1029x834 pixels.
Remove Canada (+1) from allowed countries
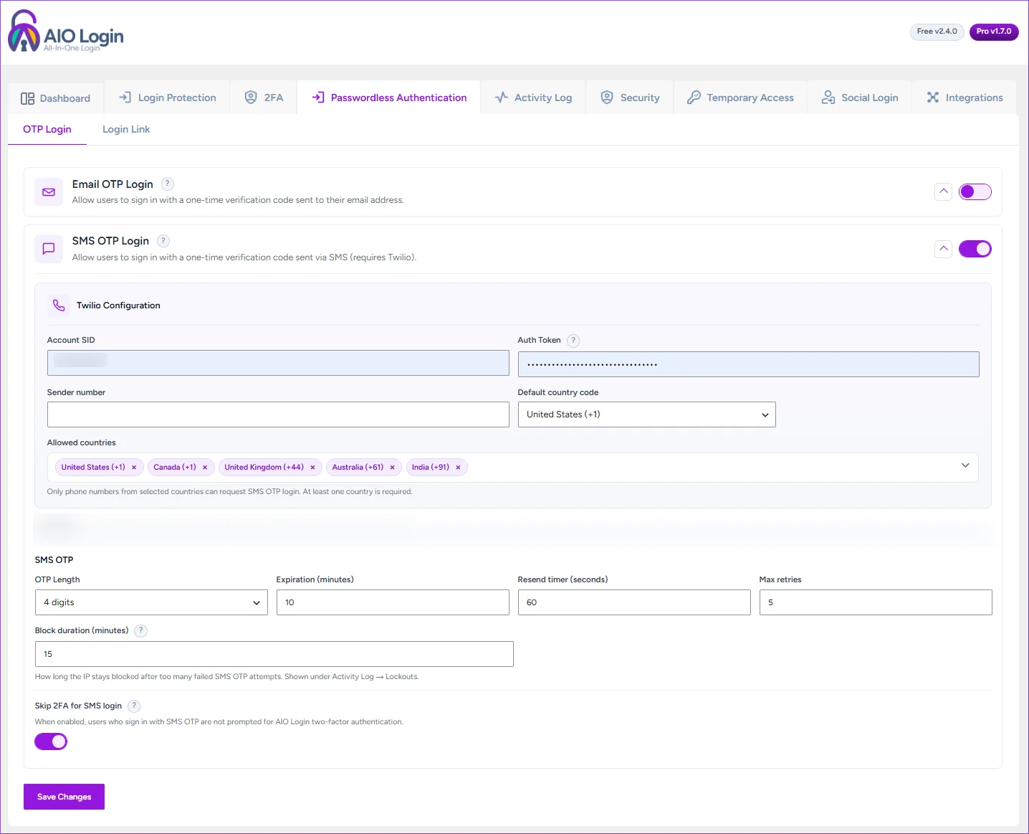205,468
